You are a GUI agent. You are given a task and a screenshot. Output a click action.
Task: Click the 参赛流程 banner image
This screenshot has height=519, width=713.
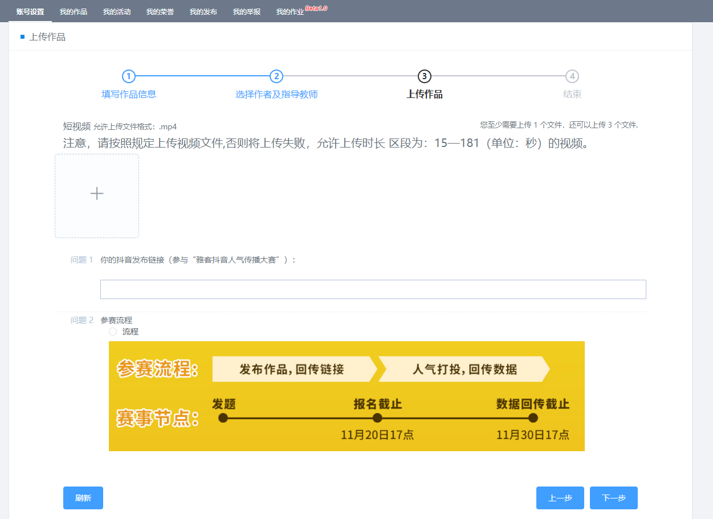pos(347,396)
